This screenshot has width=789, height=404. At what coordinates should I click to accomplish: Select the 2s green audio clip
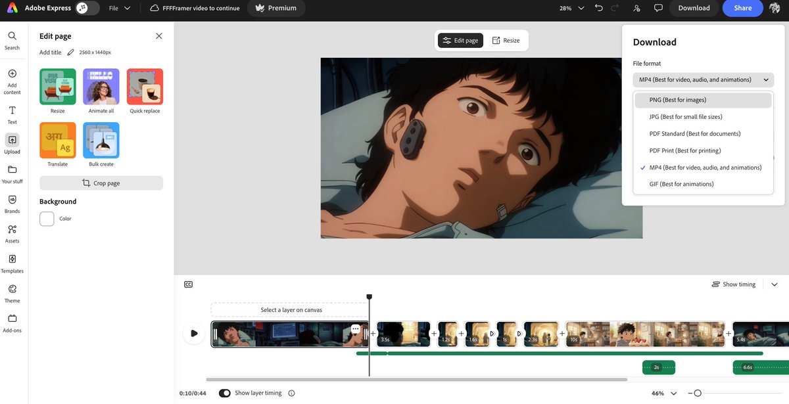point(658,367)
